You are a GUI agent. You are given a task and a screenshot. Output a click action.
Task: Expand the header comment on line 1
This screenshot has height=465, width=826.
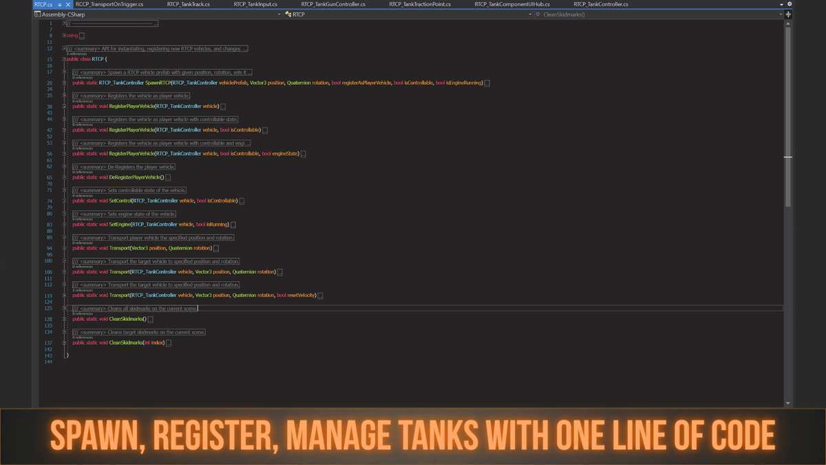64,23
